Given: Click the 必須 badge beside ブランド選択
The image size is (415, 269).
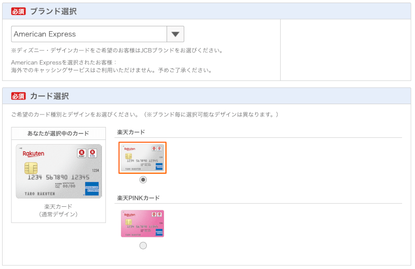Looking at the screenshot, I should tap(18, 11).
